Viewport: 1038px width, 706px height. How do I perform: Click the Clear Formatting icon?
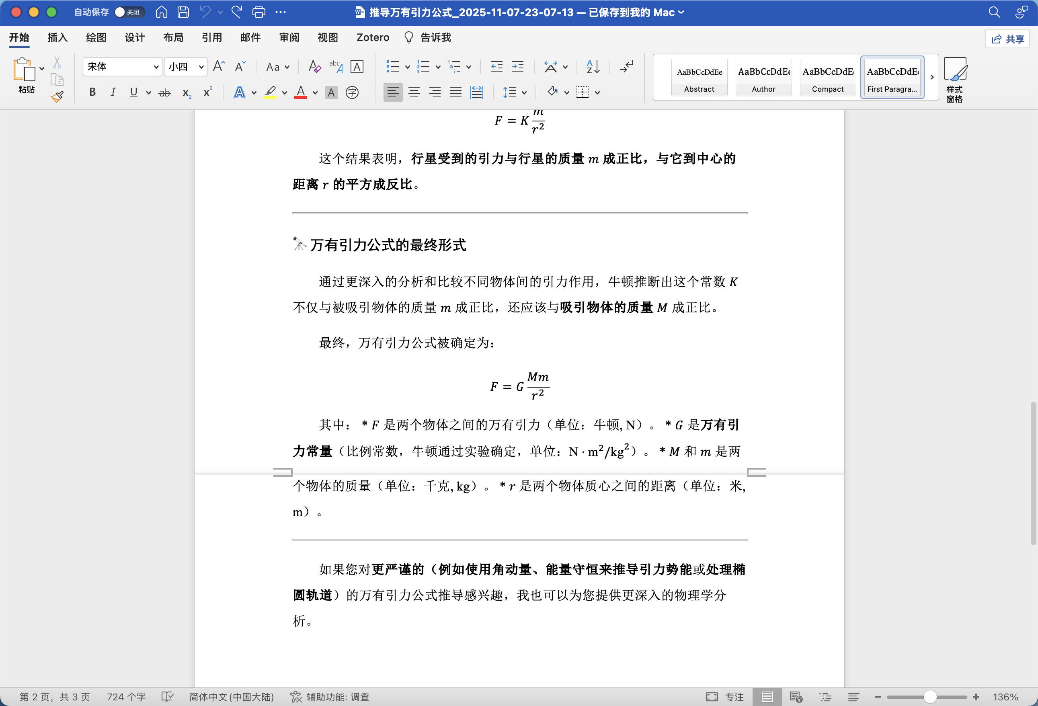314,67
